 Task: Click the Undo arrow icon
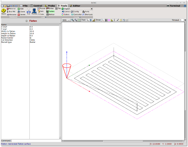(11, 6)
